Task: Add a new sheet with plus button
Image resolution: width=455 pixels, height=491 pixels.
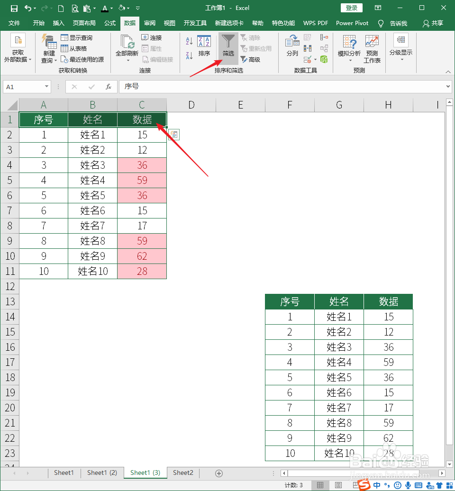Action: 219,473
